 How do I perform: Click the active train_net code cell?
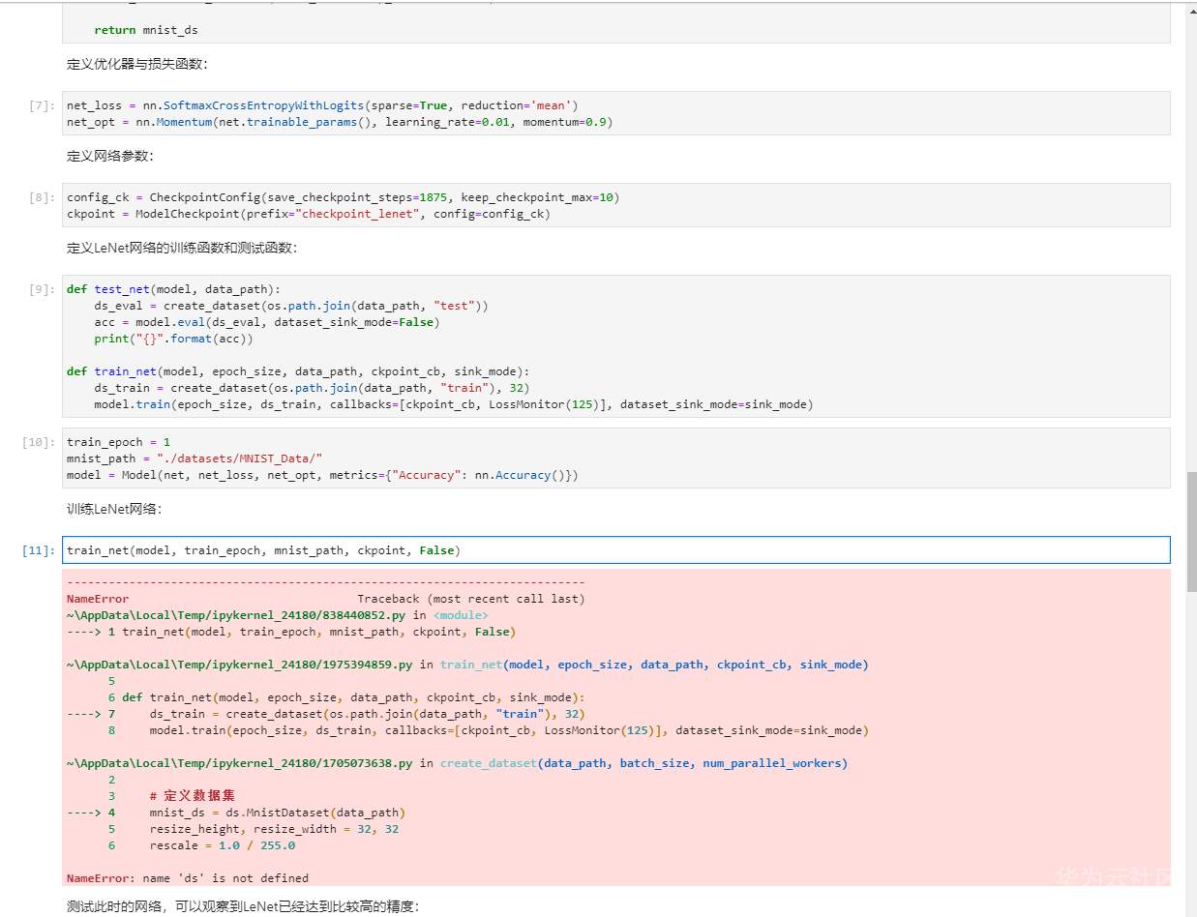[x=615, y=550]
